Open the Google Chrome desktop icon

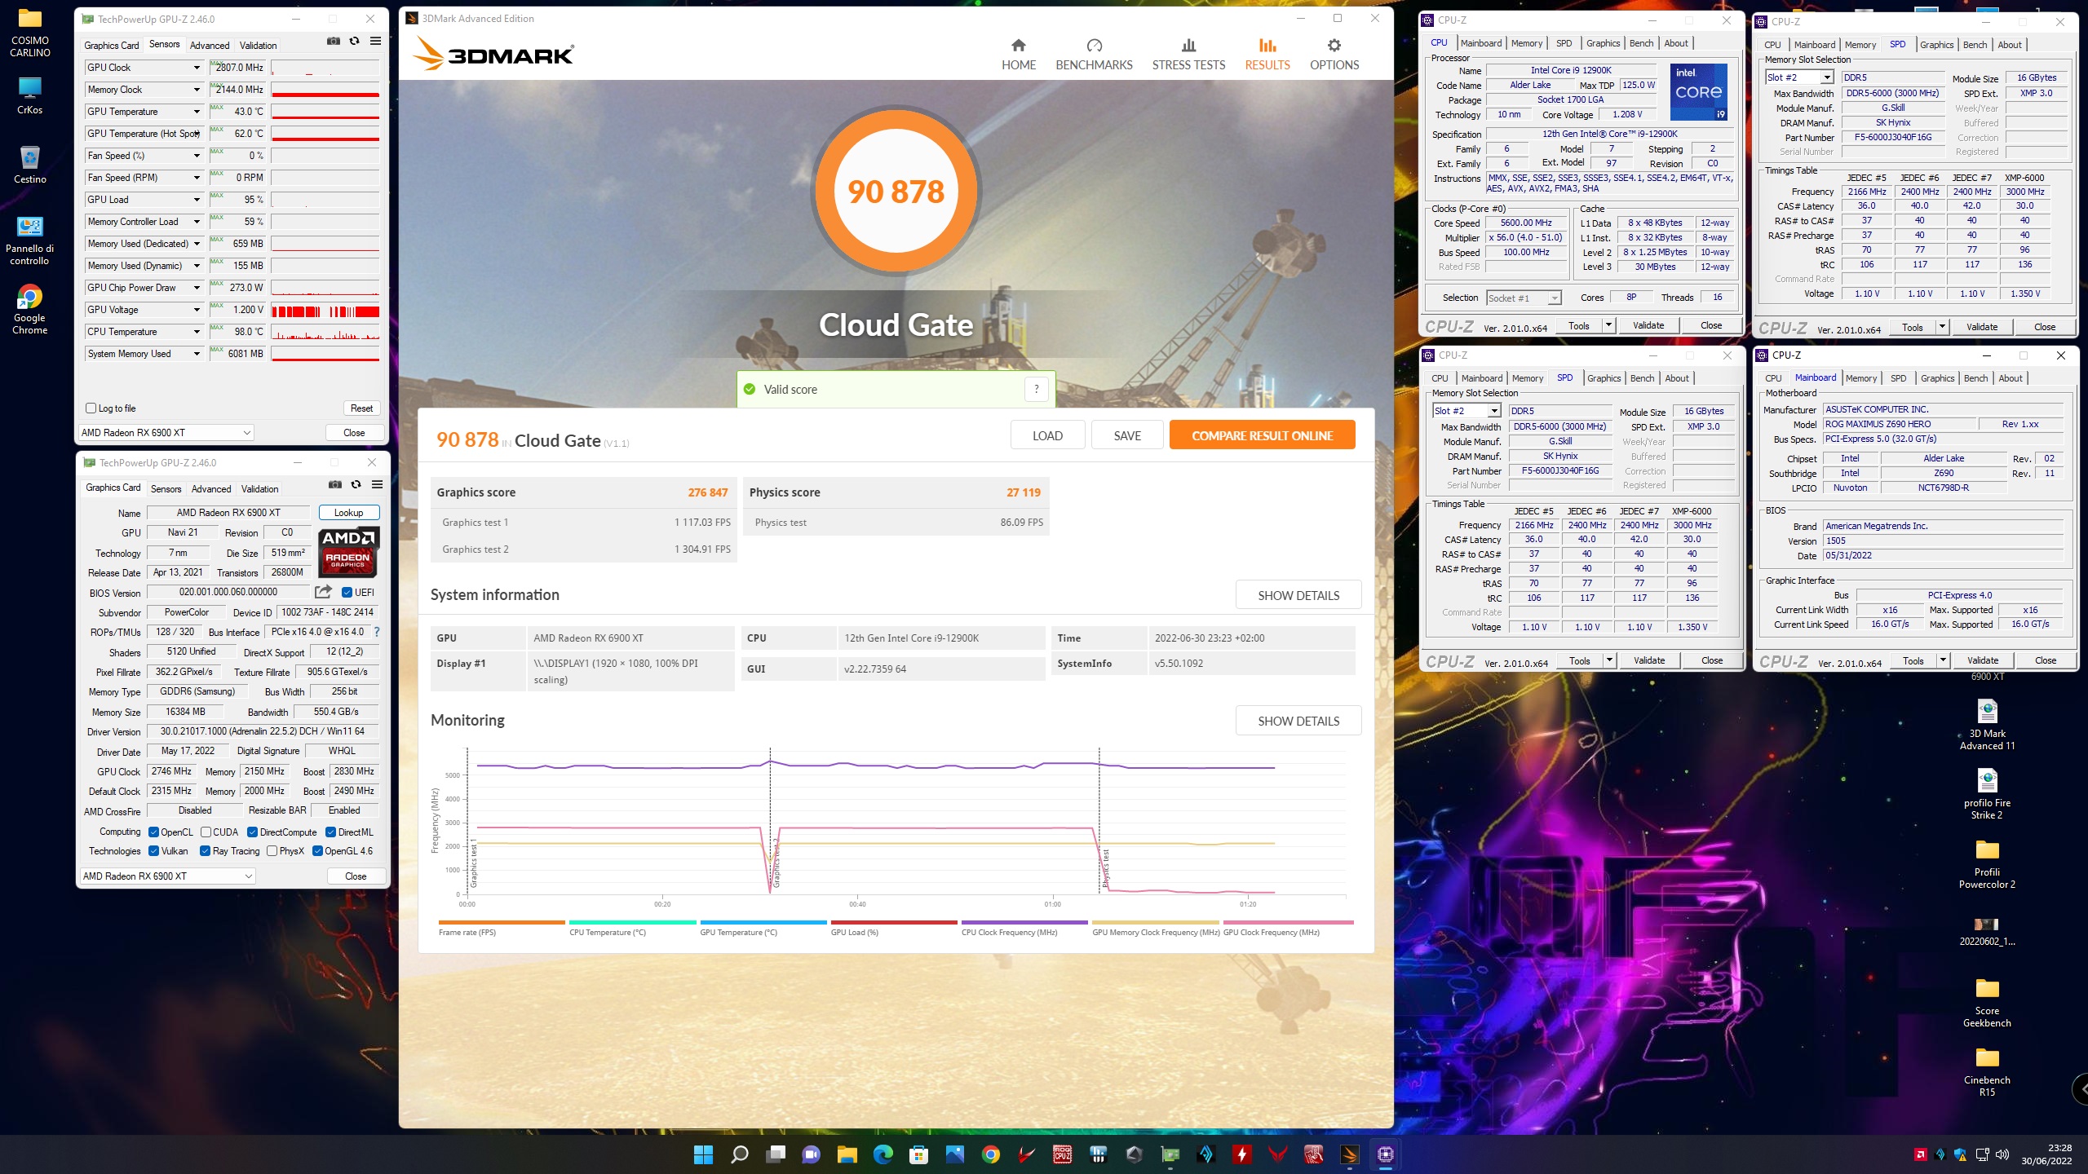pyautogui.click(x=30, y=310)
